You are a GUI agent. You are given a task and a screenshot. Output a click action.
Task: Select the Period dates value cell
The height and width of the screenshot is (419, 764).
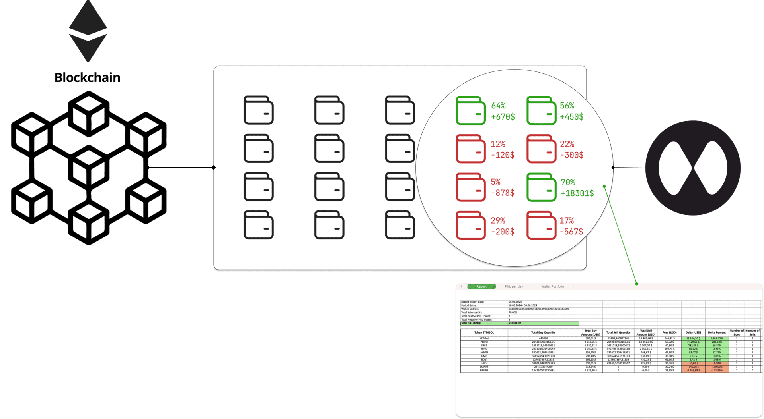coord(543,305)
